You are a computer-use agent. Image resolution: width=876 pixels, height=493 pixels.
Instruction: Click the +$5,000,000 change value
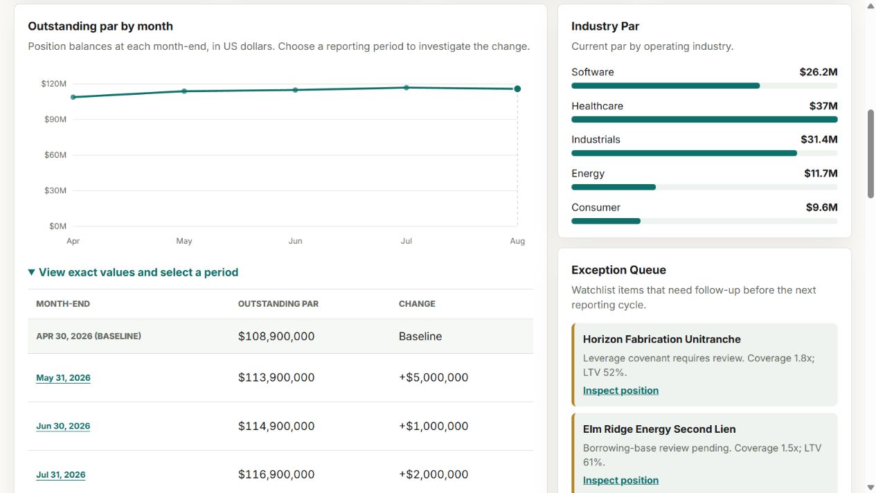click(x=433, y=378)
